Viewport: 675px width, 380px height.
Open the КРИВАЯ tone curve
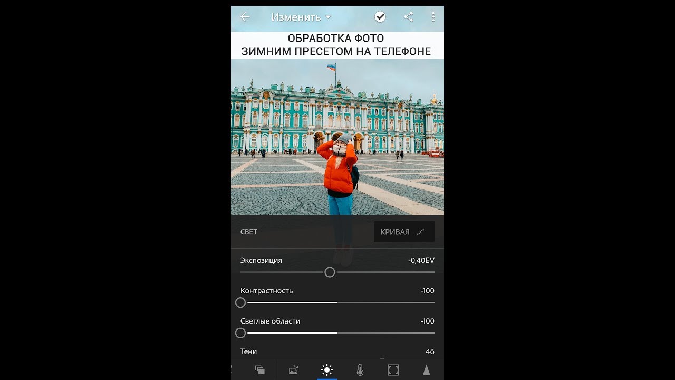point(404,232)
